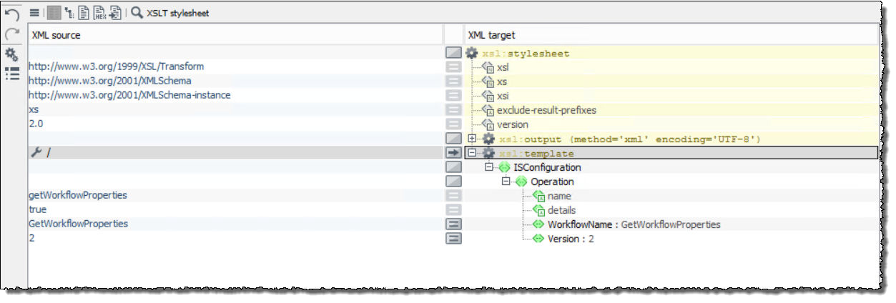Select the exclude-result-prefixes attribute
896x303 pixels.
coord(546,110)
